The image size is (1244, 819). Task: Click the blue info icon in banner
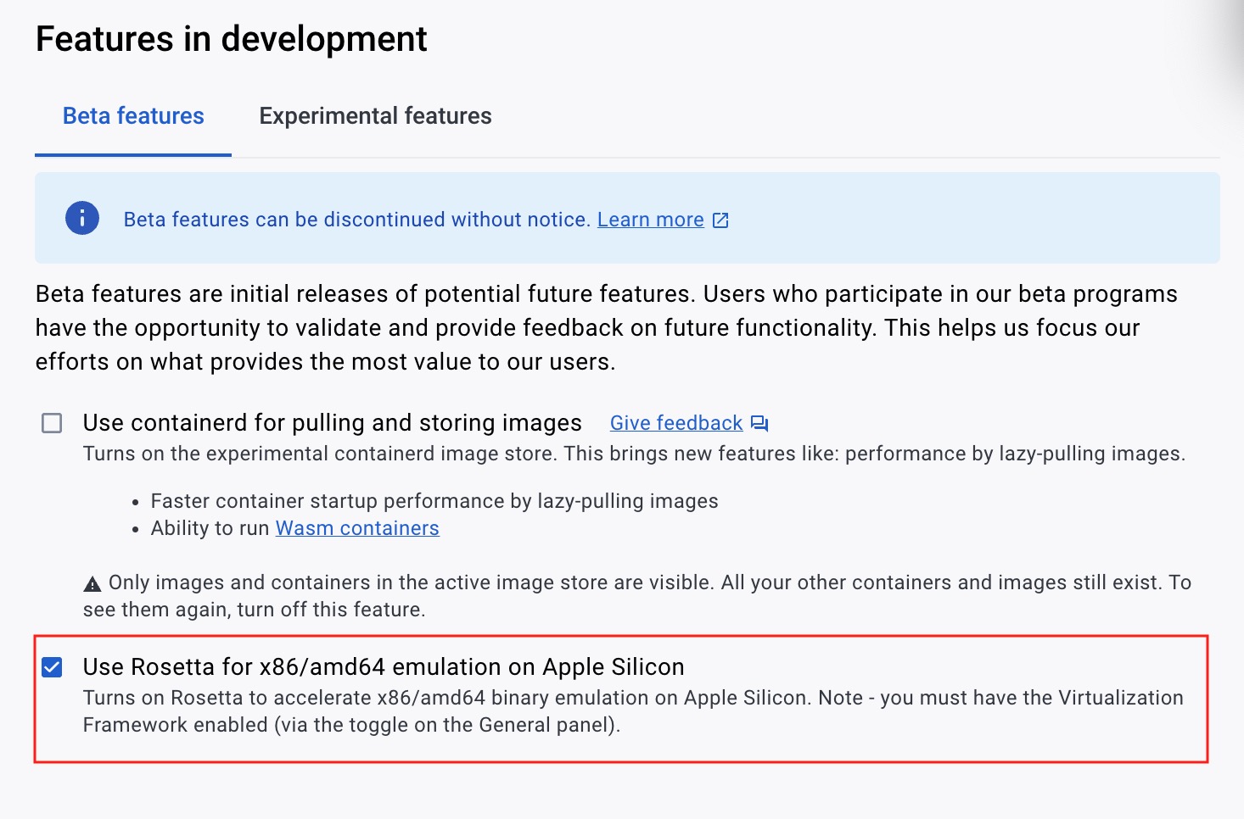[x=82, y=219]
